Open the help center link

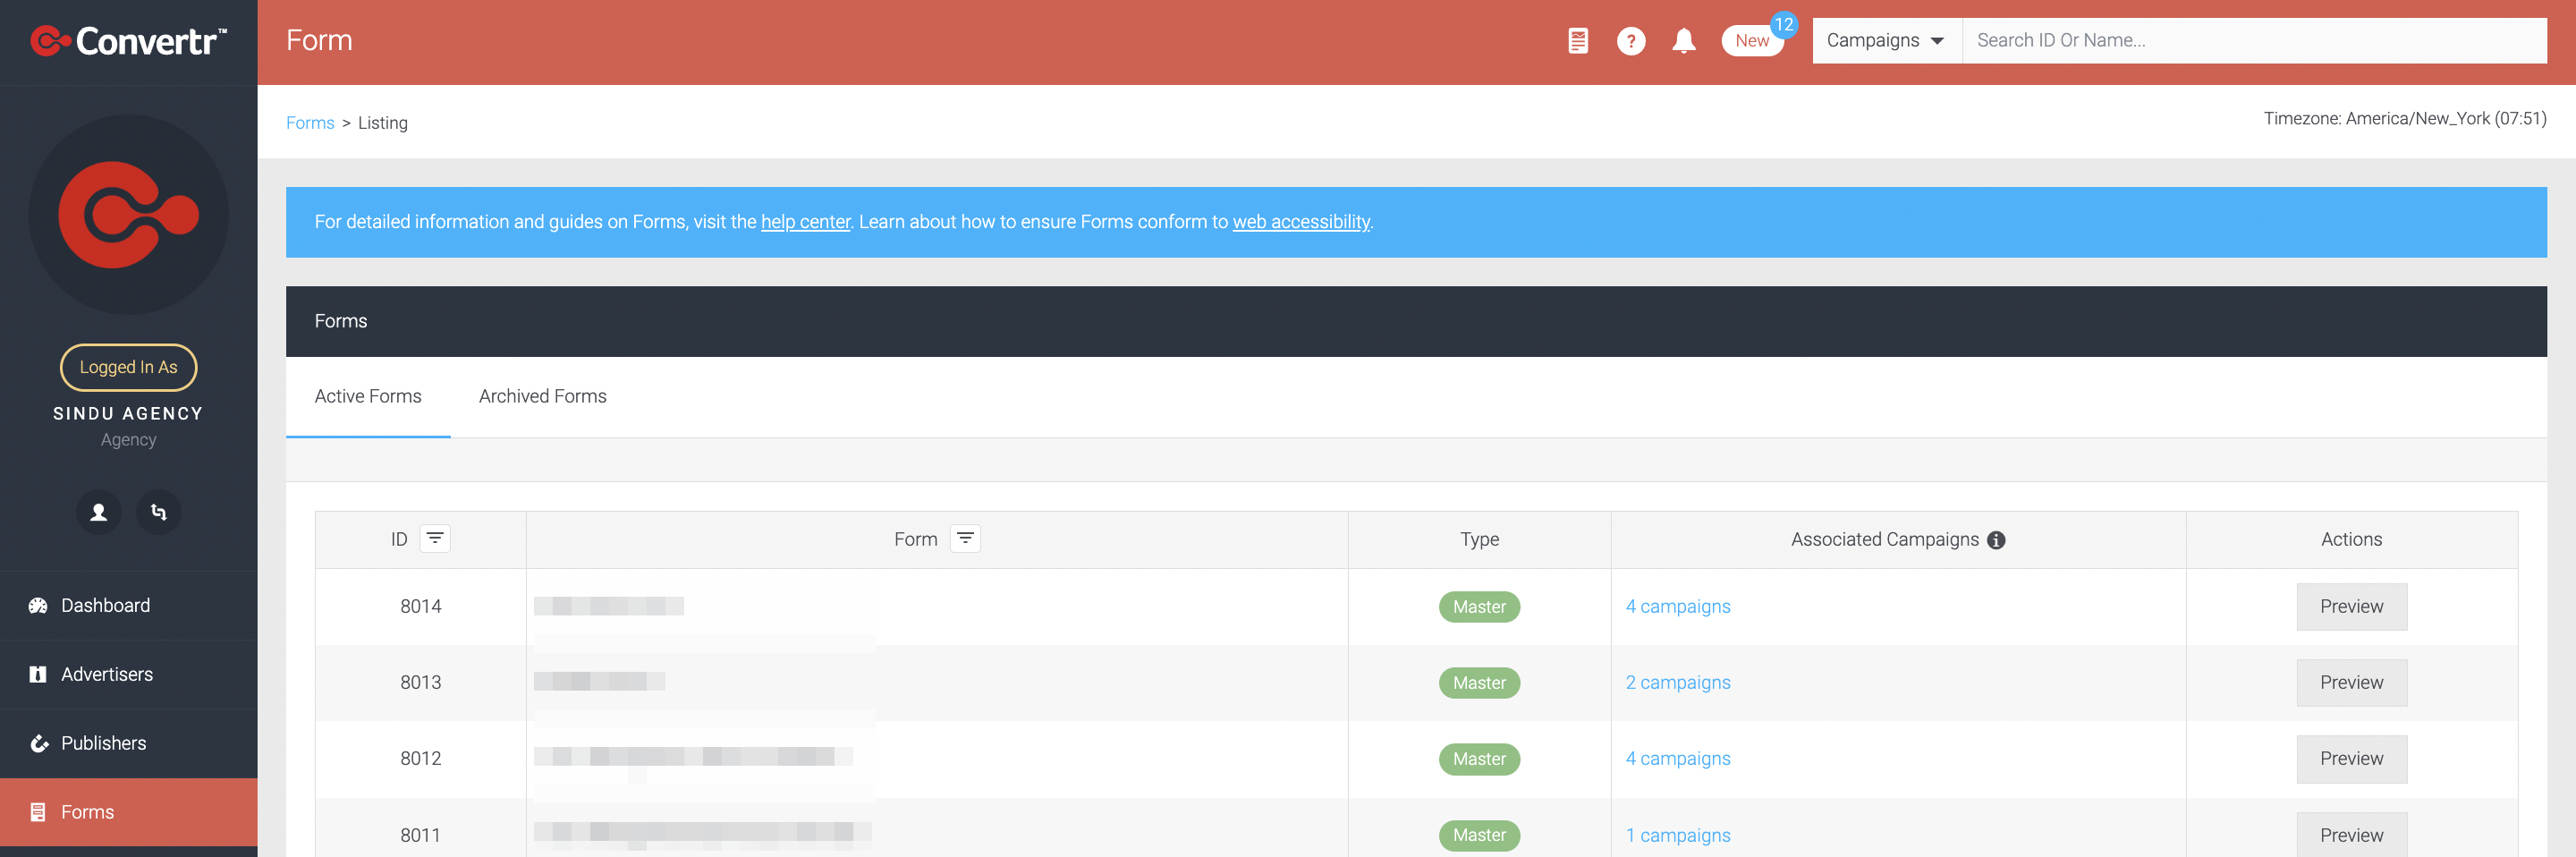pyautogui.click(x=805, y=222)
